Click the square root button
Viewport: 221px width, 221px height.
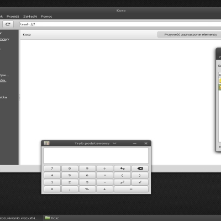140,182
